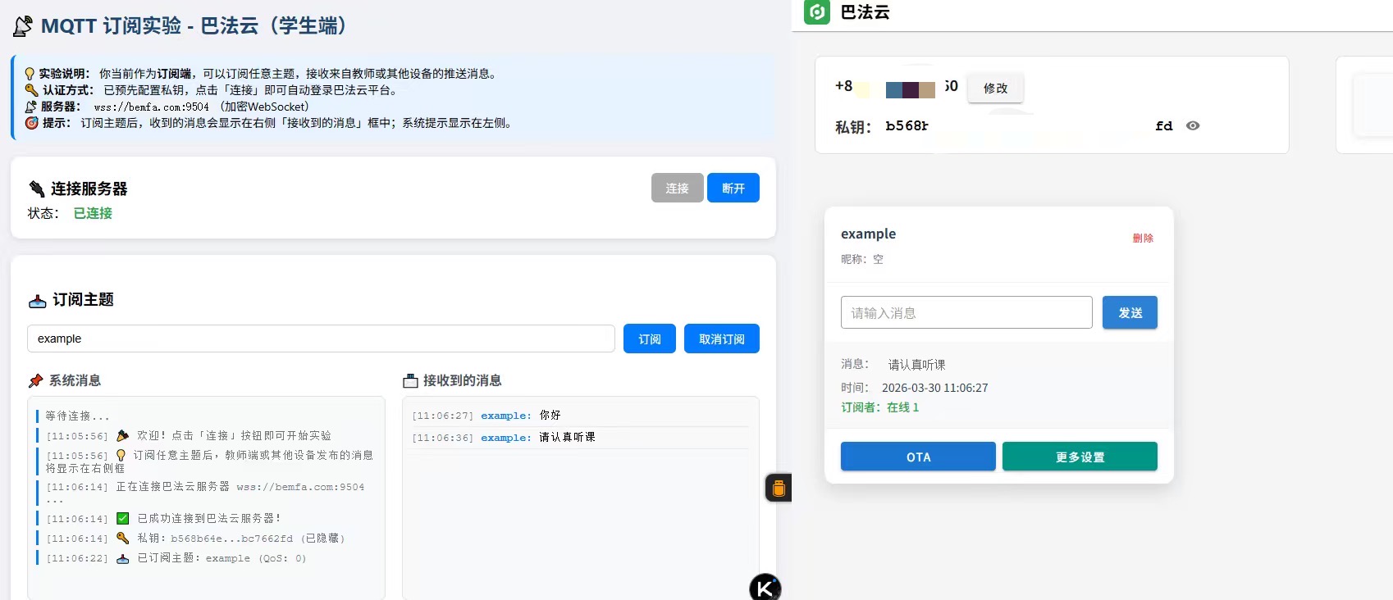Click the 昵称: 空 text
The width and height of the screenshot is (1393, 600).
pyautogui.click(x=862, y=259)
